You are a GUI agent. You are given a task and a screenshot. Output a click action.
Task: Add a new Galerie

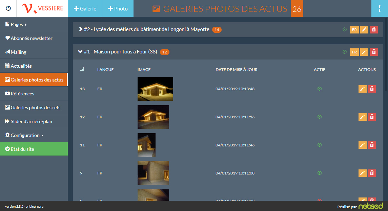(x=85, y=8)
